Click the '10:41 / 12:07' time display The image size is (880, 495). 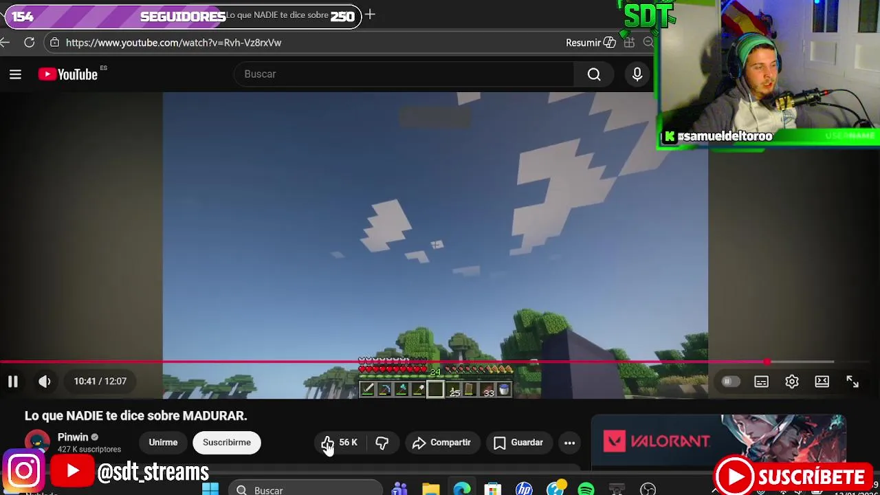100,381
